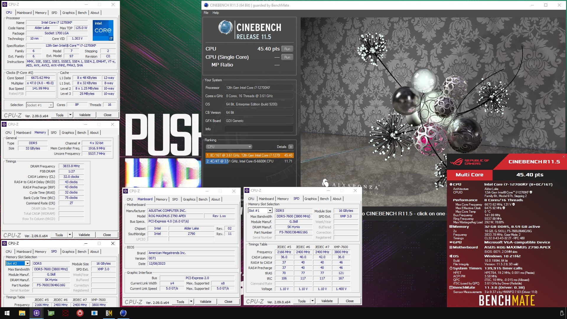
Task: Click the purple CPU-Z chip taskbar icon
Action: point(36,313)
